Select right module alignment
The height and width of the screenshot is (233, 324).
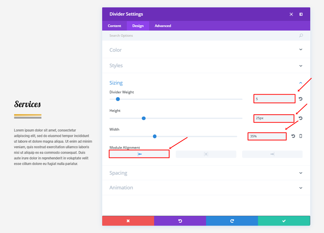click(272, 154)
